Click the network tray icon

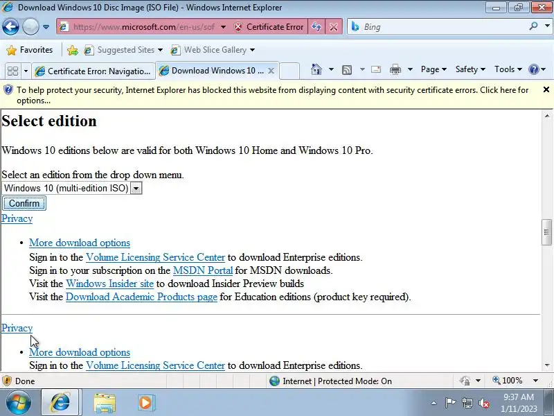pyautogui.click(x=467, y=403)
